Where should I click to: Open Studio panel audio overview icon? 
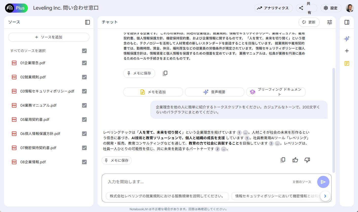point(347,38)
